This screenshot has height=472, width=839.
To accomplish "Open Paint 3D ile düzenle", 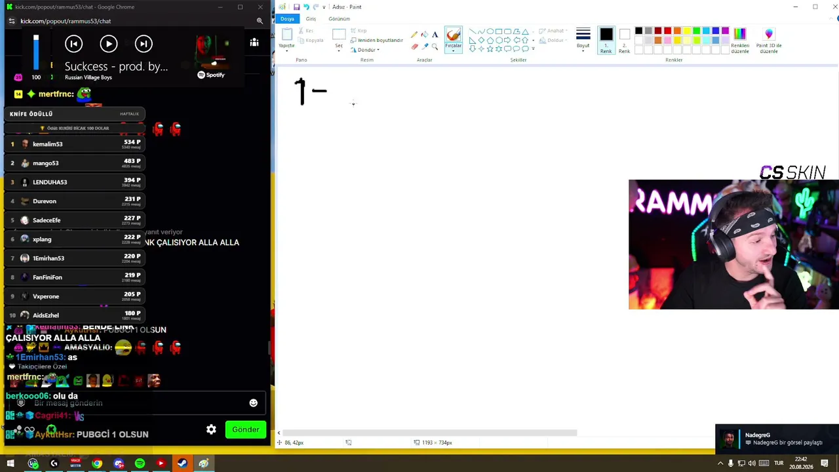I will [x=769, y=40].
